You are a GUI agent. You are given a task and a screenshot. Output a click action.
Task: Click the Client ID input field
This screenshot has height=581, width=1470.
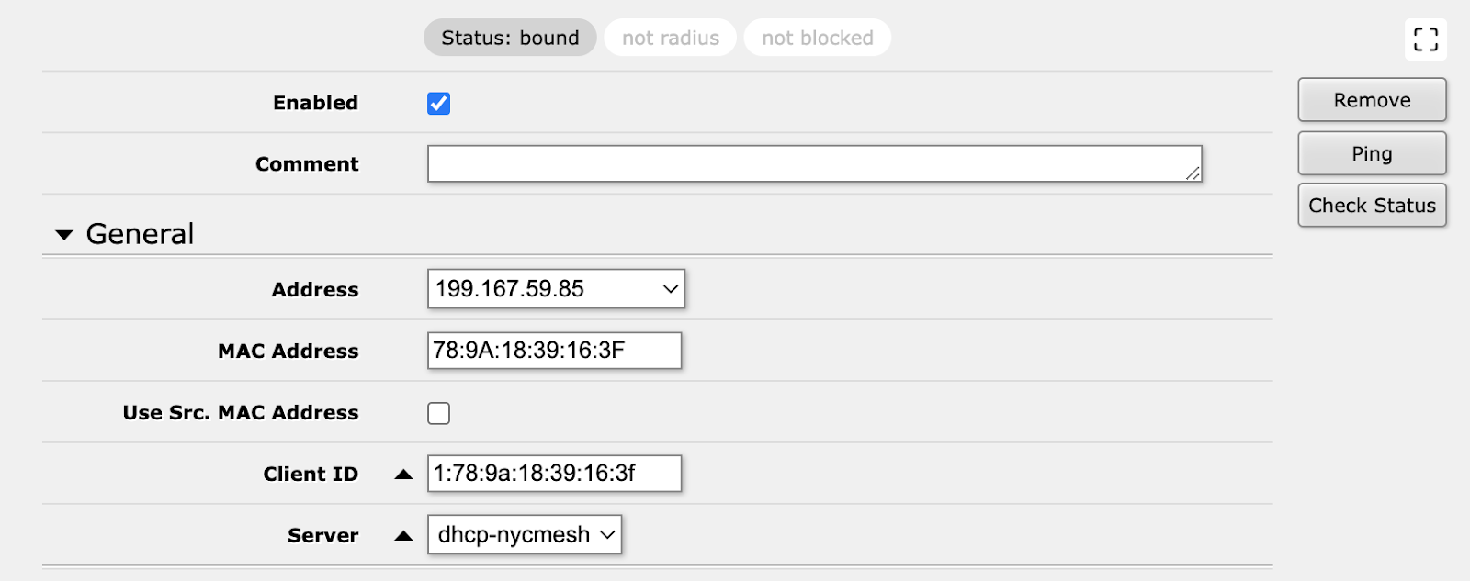pyautogui.click(x=554, y=474)
